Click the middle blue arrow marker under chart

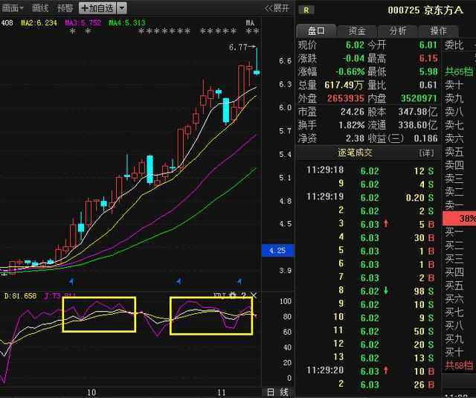(x=179, y=281)
